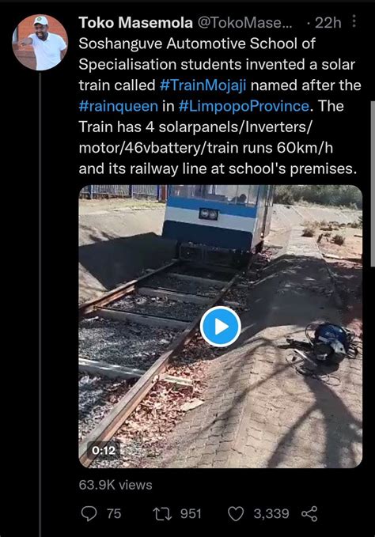
Task: Click the scrollbar on the right edge
Action: [373, 183]
